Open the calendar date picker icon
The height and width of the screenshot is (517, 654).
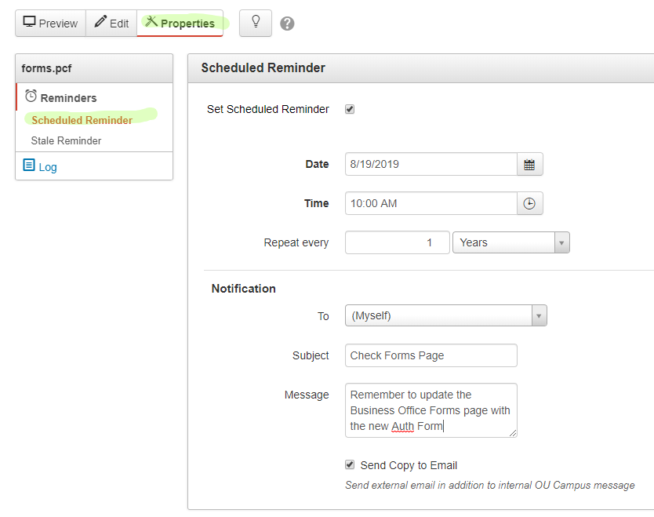click(x=529, y=165)
